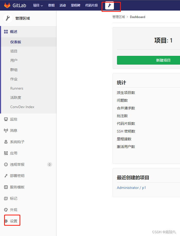Select 概述 in the sidebar
The height and width of the screenshot is (236, 180).
point(14,32)
